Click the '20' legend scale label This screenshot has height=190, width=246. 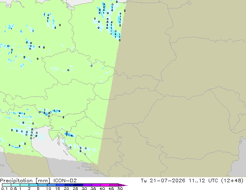[66, 188]
